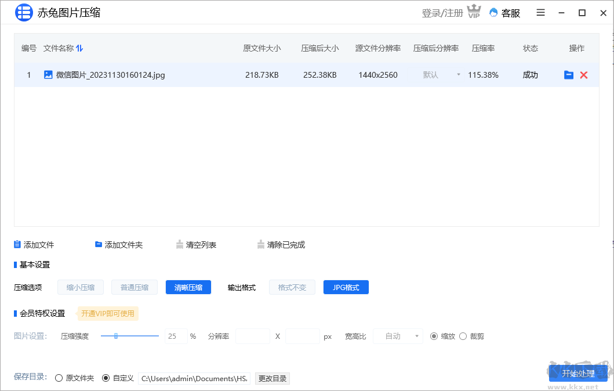Select the 缩放 radio button
The image size is (614, 391).
[433, 336]
